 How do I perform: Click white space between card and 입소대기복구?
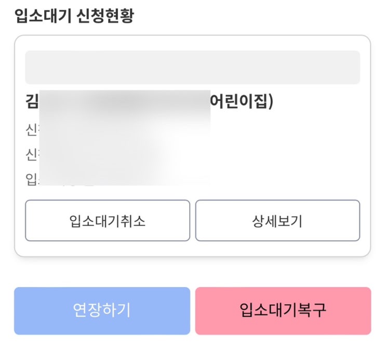coord(283,272)
